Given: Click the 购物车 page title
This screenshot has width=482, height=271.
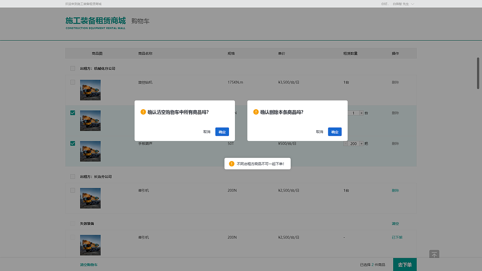Looking at the screenshot, I should coord(140,21).
